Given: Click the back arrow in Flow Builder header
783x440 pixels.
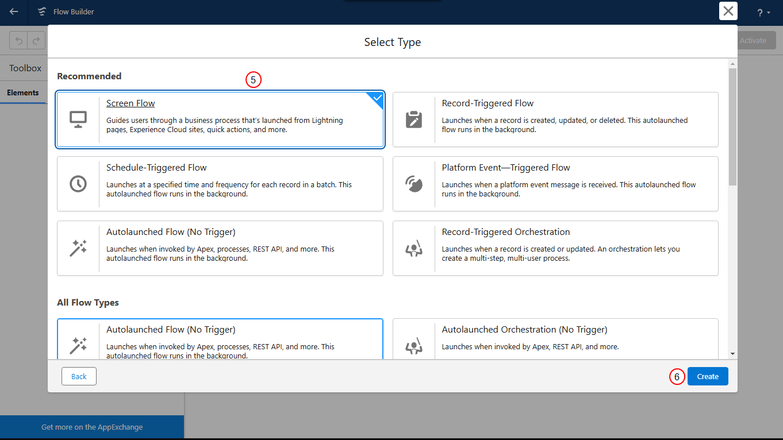Looking at the screenshot, I should pyautogui.click(x=14, y=11).
